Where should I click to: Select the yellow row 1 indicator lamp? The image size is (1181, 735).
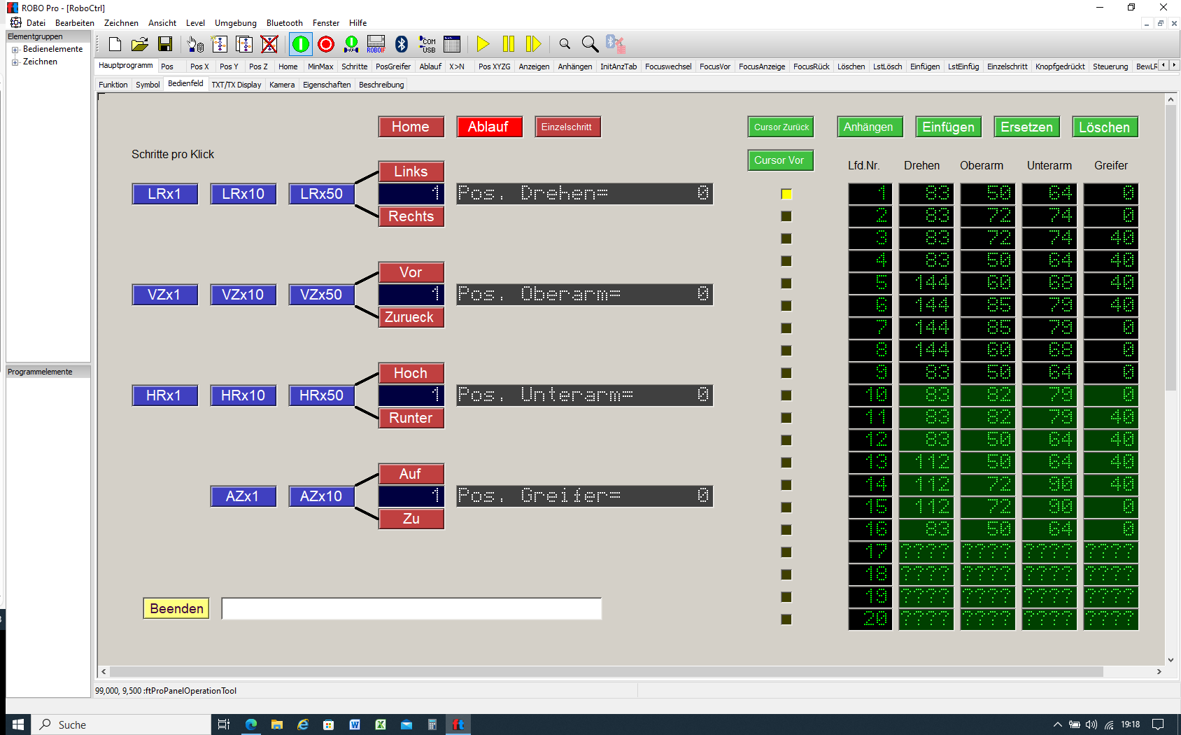click(786, 194)
